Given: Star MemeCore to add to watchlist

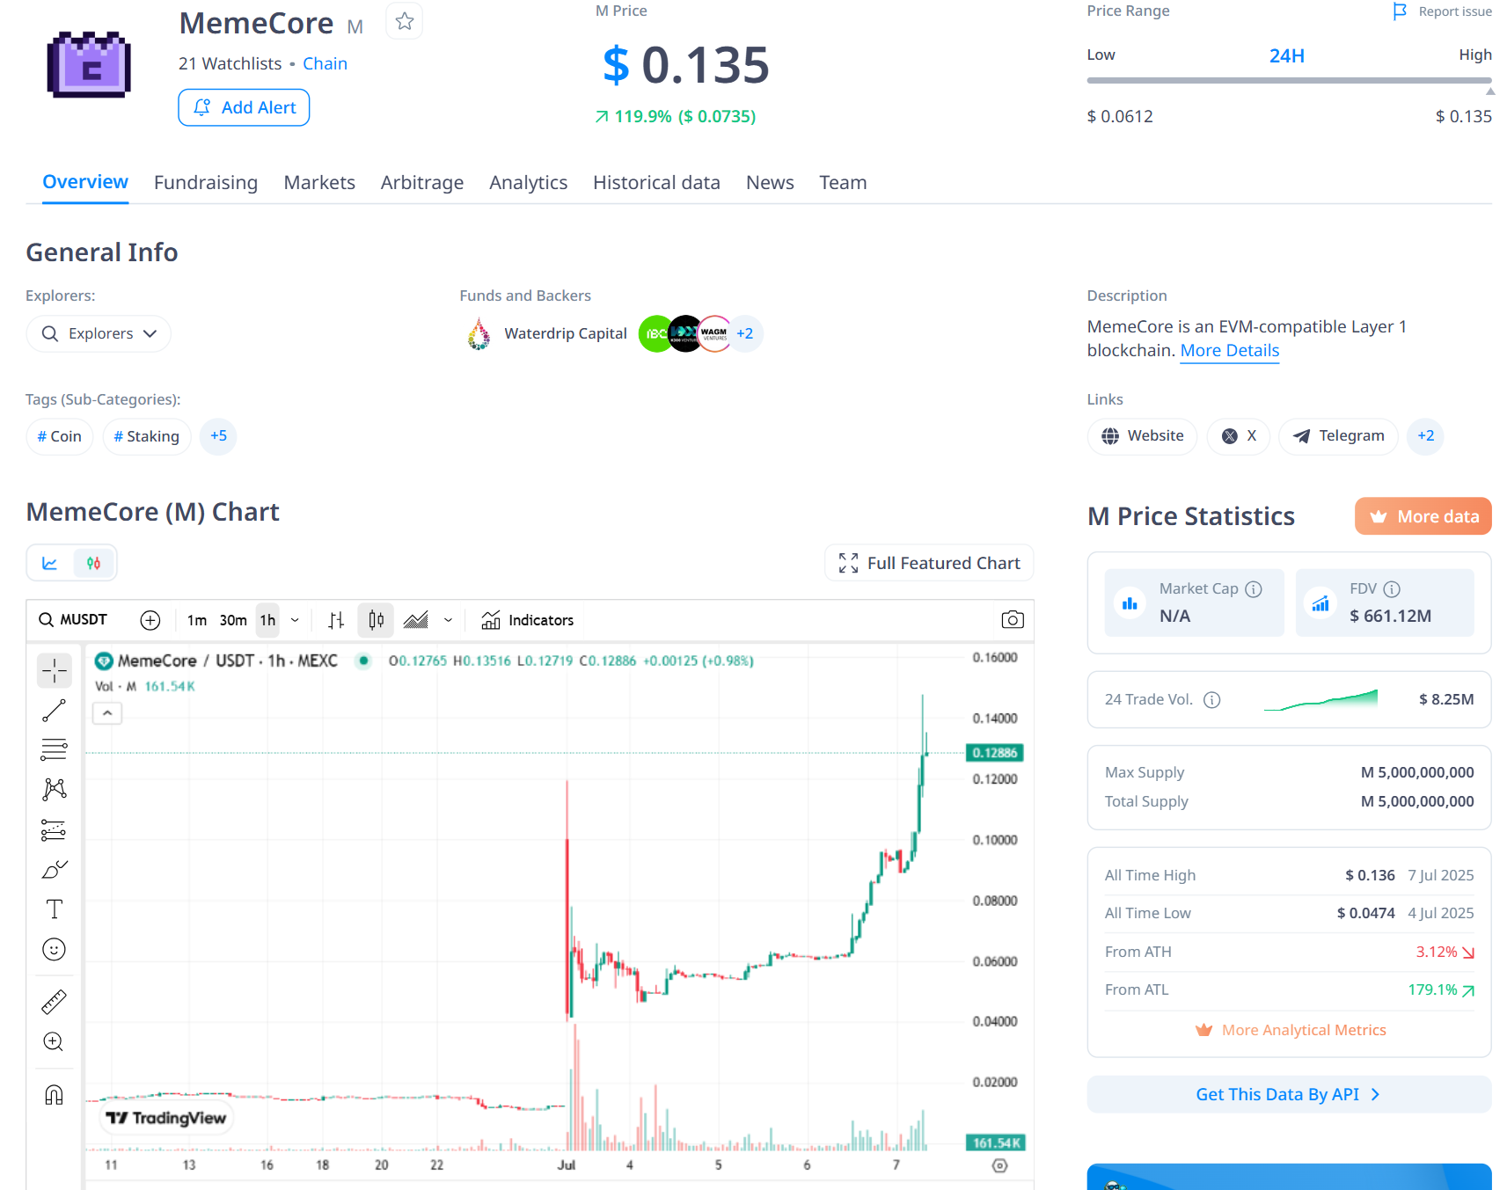Looking at the screenshot, I should click(x=405, y=21).
